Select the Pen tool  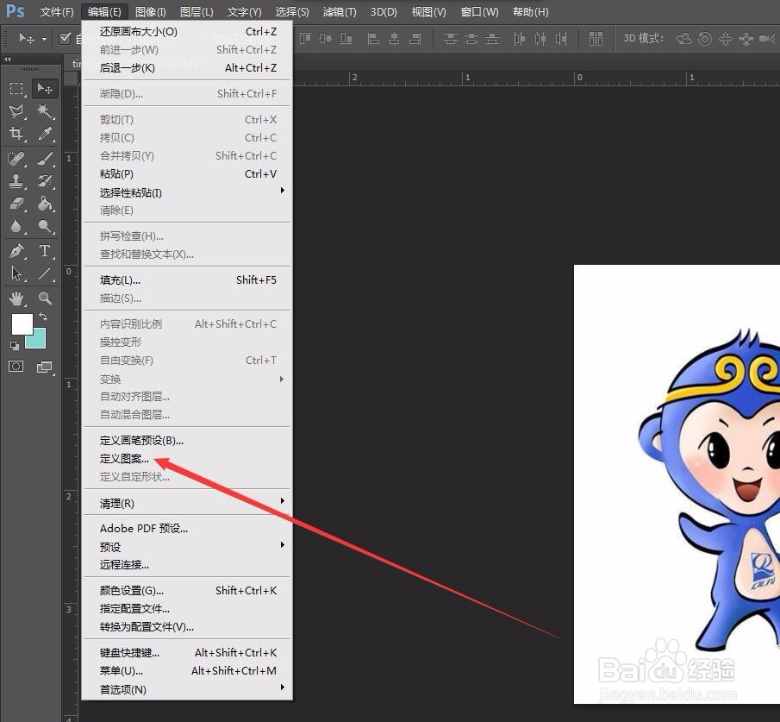16,250
